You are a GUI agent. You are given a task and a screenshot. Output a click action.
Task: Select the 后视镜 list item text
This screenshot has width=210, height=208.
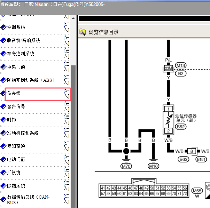(x=14, y=173)
